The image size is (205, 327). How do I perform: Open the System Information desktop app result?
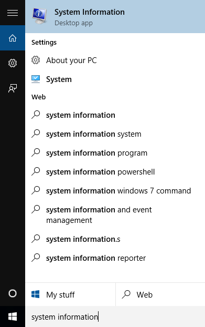(x=115, y=16)
